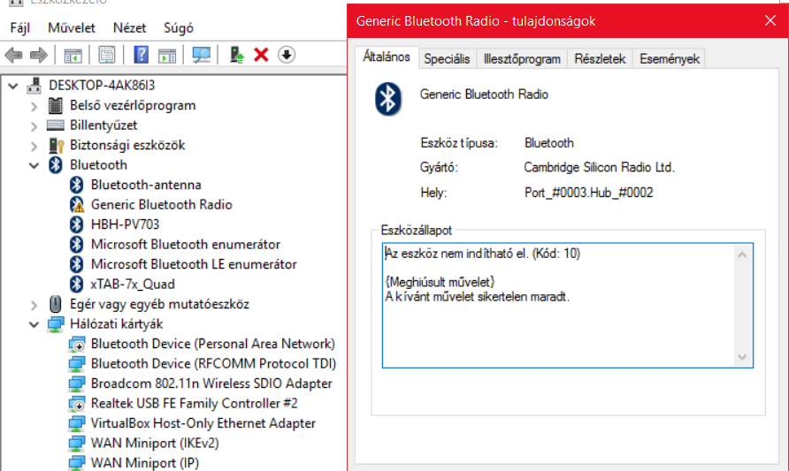Click the xTAB-7x_Quad Bluetooth icon
789x471 pixels.
76,284
